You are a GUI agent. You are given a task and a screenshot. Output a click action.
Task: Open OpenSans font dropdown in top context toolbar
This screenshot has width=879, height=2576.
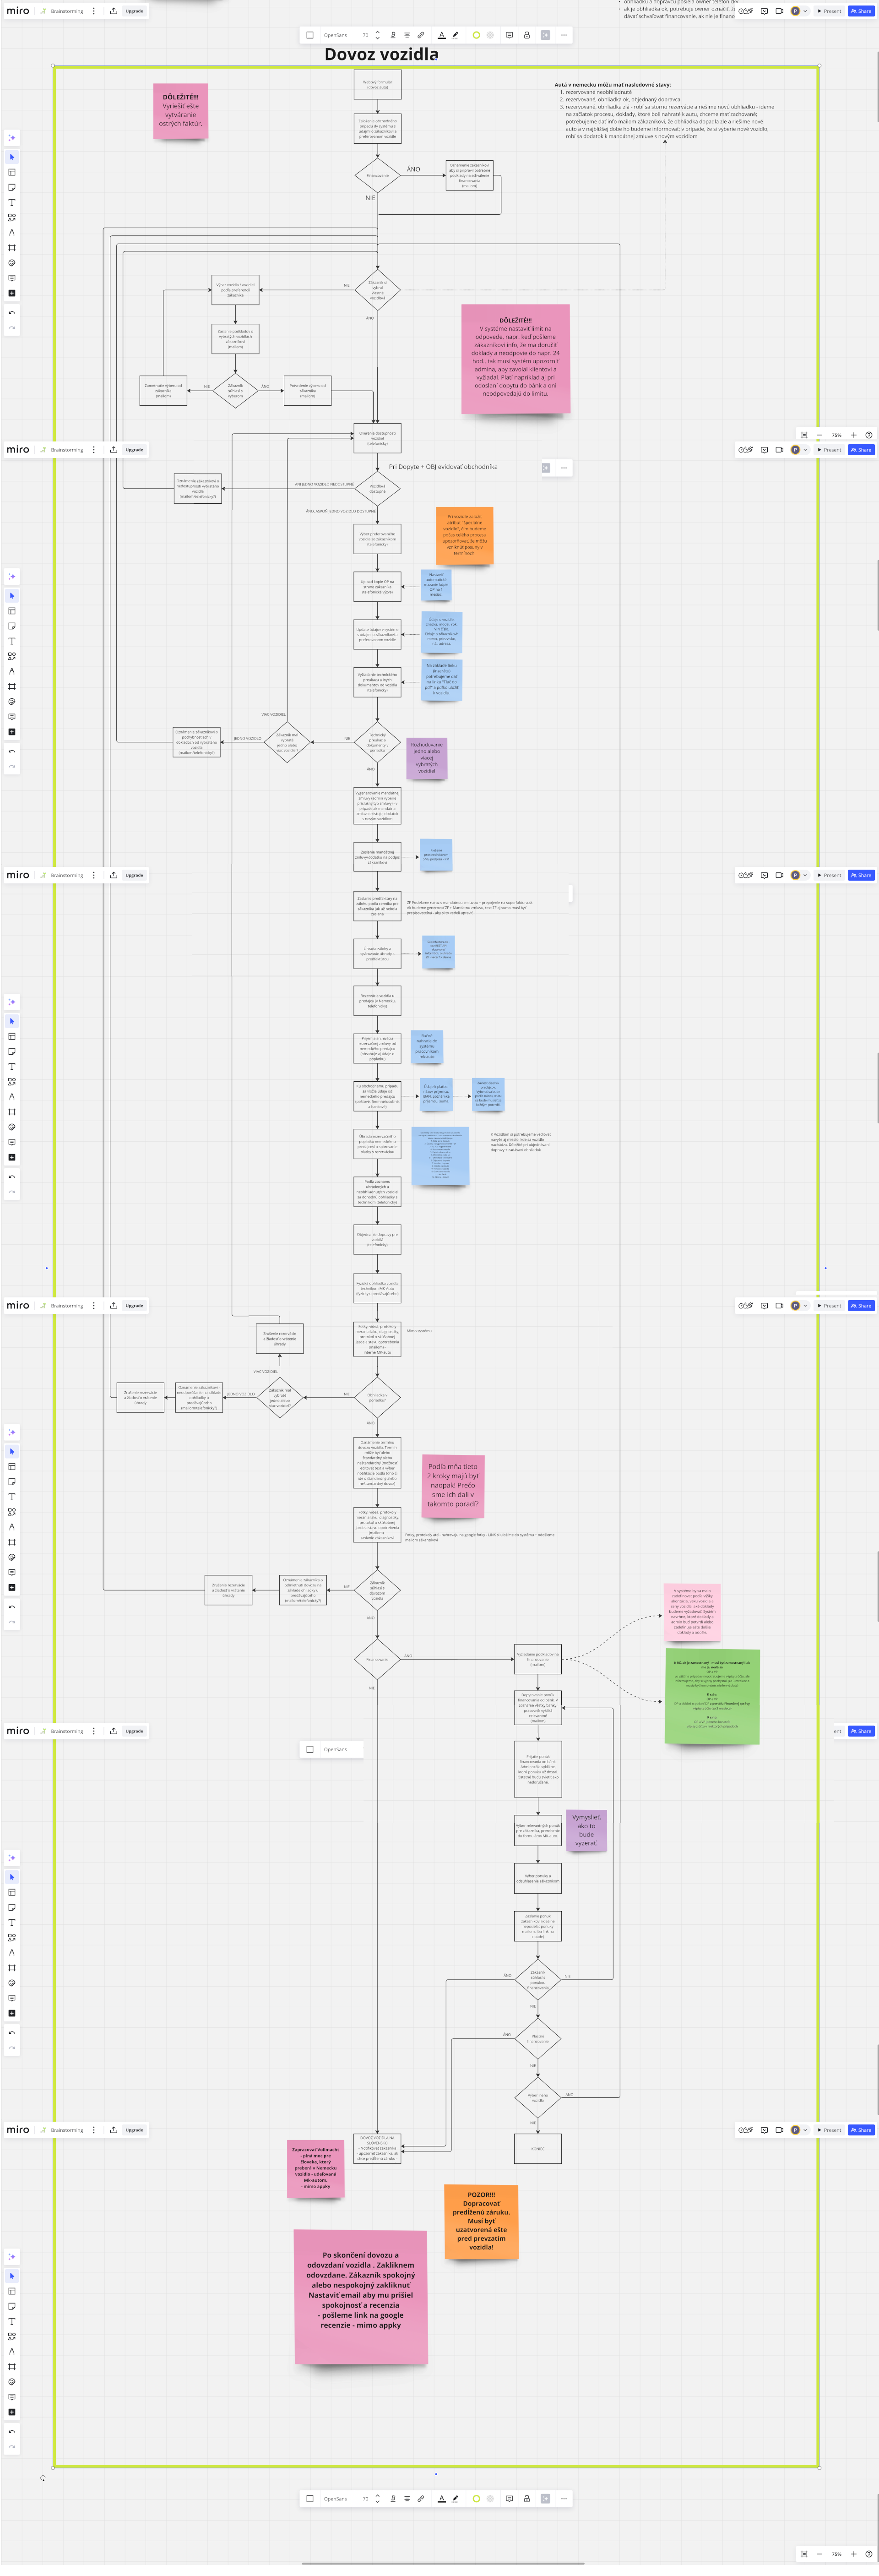coord(335,35)
